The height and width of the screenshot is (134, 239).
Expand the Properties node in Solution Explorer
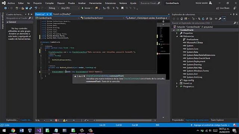coord(177,33)
